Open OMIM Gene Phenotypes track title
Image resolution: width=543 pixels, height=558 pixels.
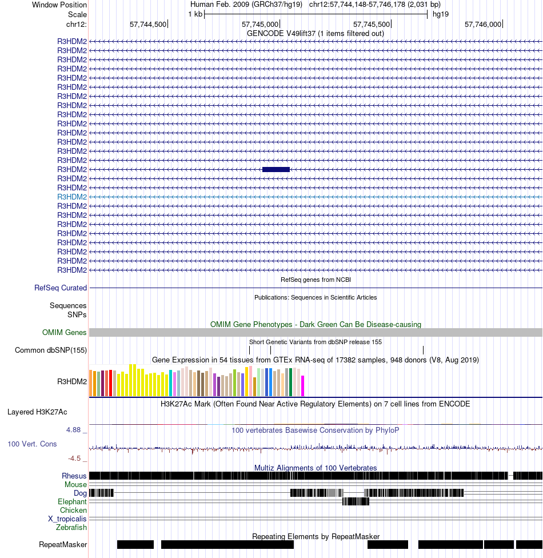(x=316, y=325)
